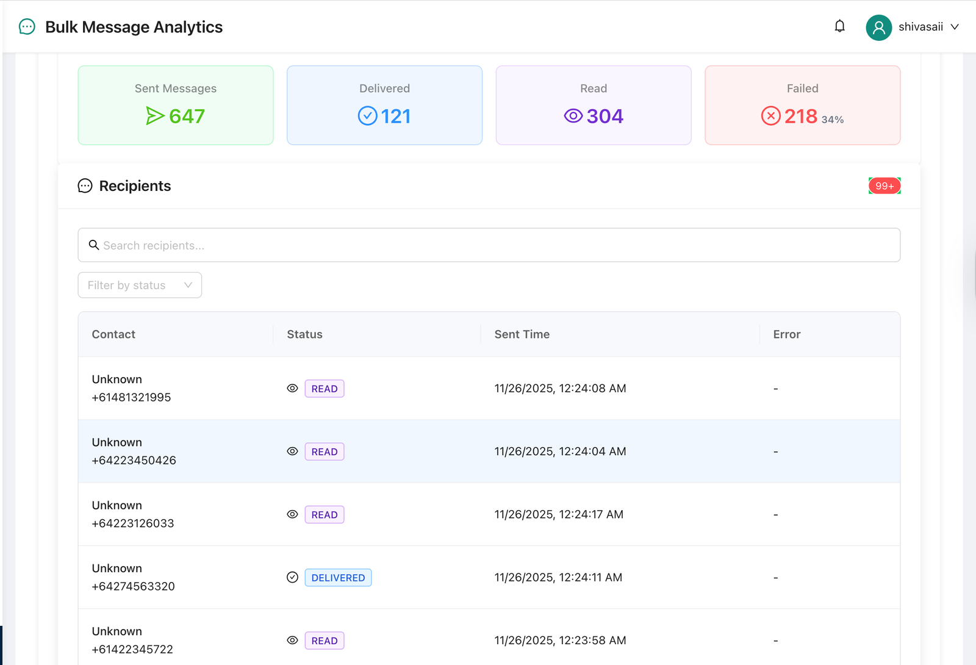
Task: Open the Filter by status dropdown
Action: [140, 285]
